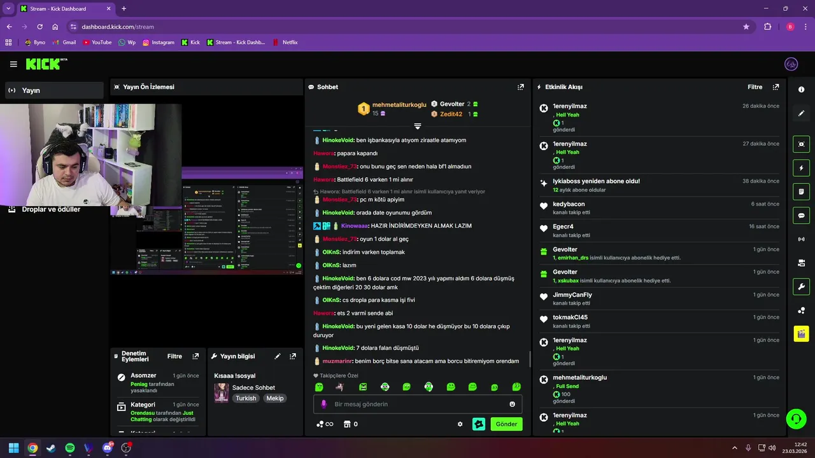Click kedybacon follow event
This screenshot has width=815, height=458.
[569, 204]
